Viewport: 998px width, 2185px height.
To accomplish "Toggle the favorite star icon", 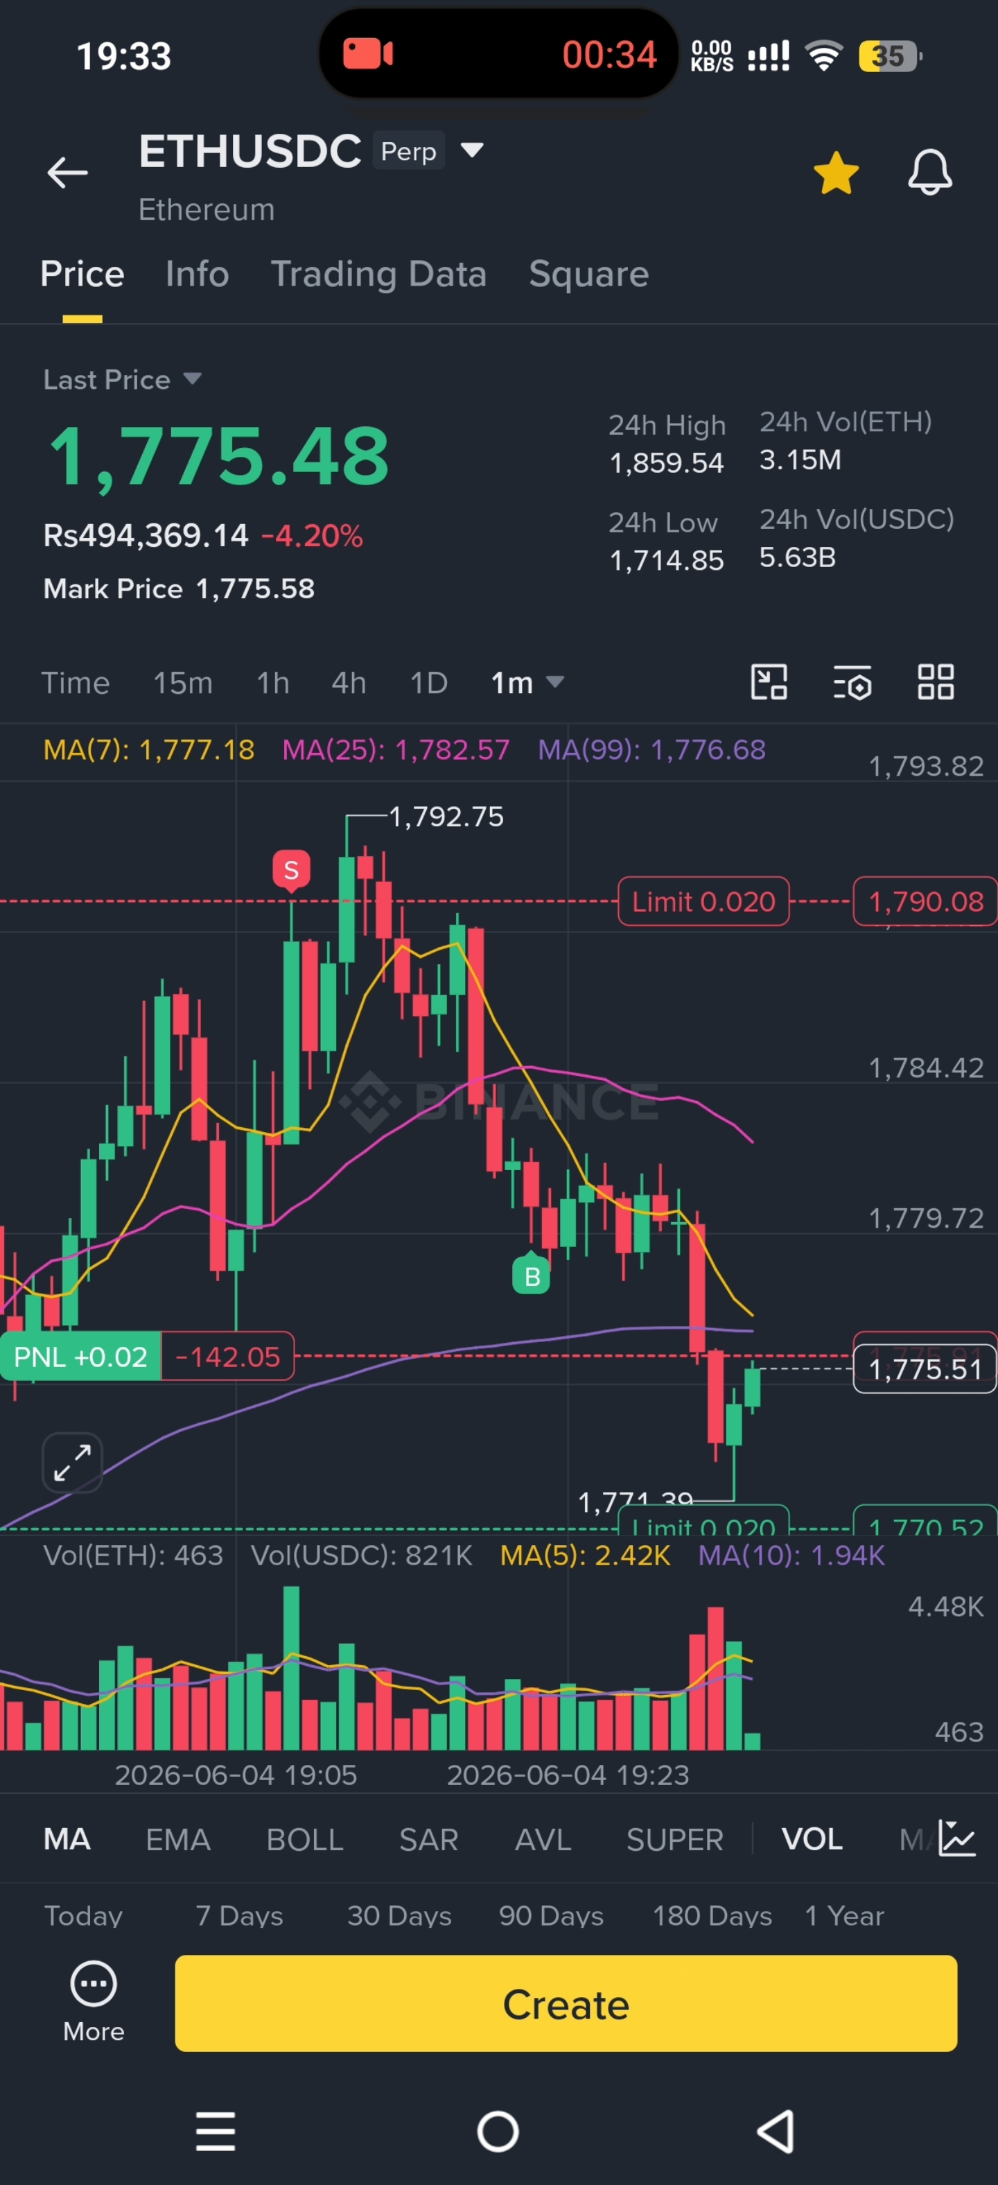I will tap(836, 173).
